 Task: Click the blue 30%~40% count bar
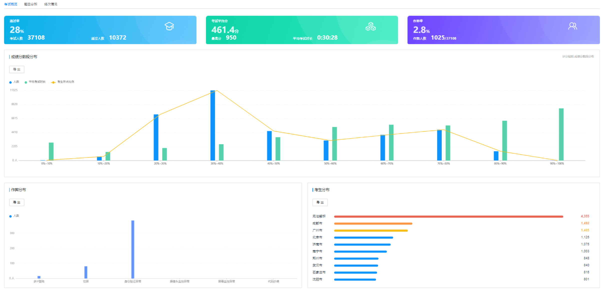pyautogui.click(x=213, y=125)
